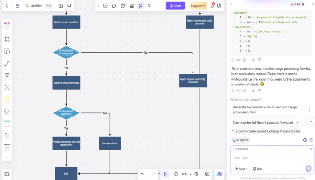
Task: Expand more suggestions chevron
Action: tap(311, 122)
